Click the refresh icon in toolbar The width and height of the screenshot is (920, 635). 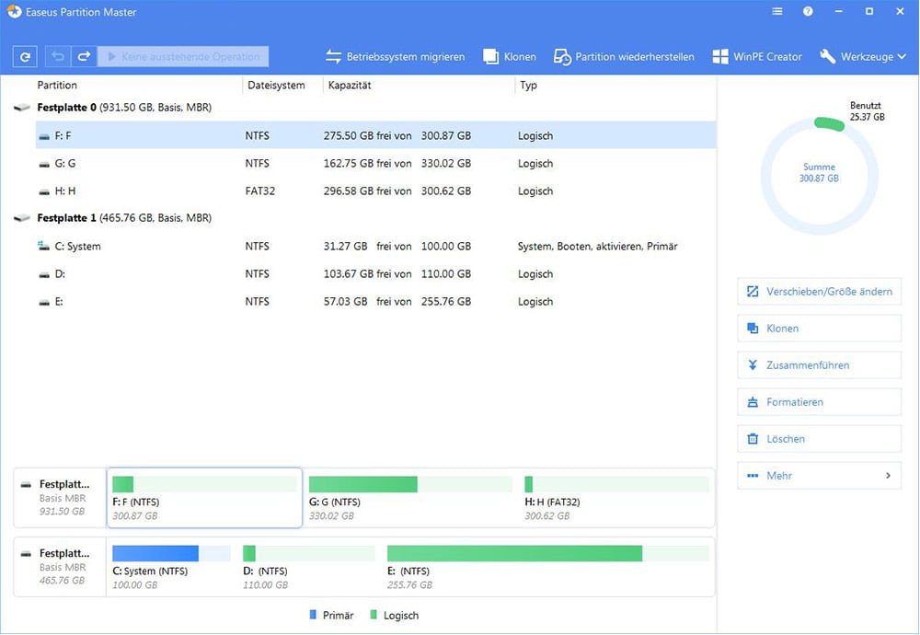coord(25,57)
